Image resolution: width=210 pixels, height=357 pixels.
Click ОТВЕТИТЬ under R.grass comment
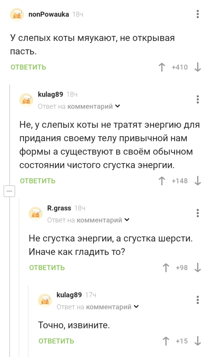(x=47, y=267)
